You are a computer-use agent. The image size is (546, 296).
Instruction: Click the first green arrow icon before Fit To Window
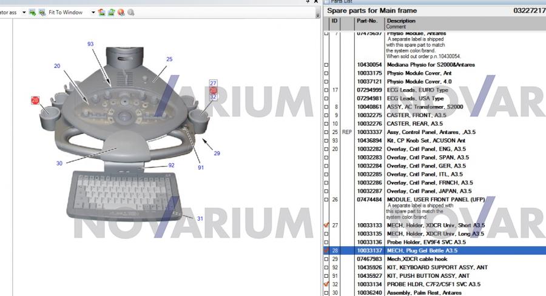click(32, 12)
